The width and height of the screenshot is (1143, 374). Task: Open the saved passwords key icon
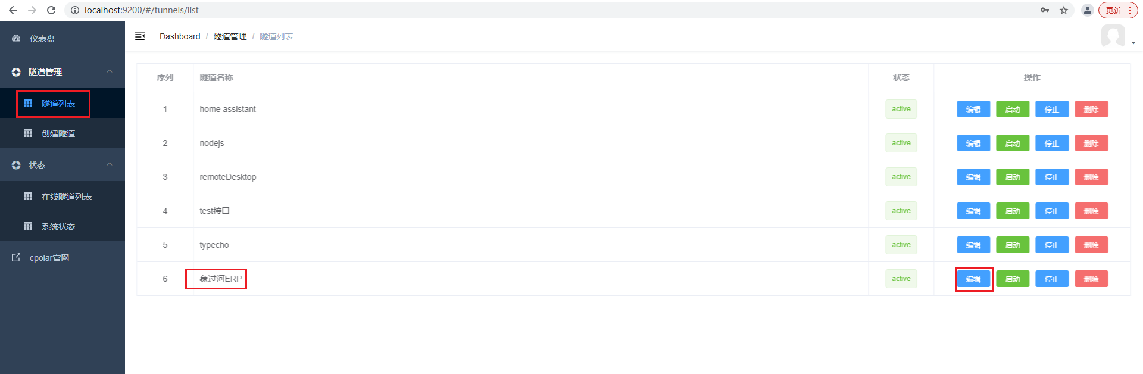click(1045, 10)
